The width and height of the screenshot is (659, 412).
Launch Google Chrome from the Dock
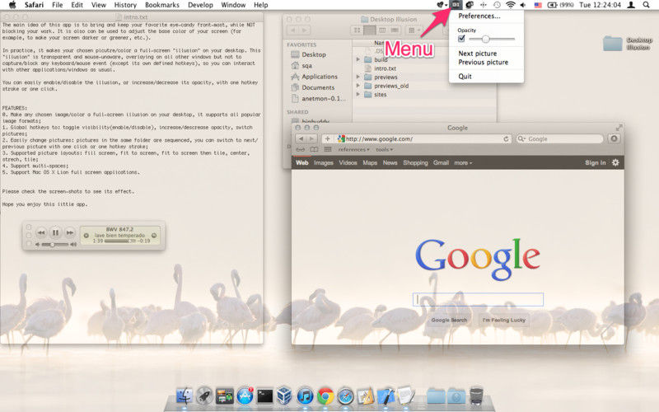[325, 396]
